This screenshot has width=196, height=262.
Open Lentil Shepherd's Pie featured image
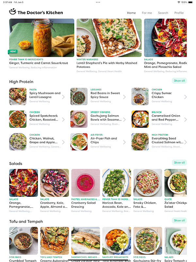tap(109, 38)
